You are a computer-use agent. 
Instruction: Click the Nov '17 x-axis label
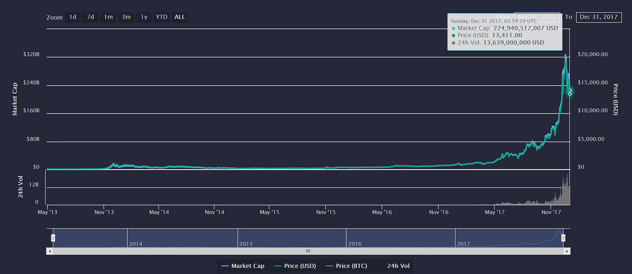pyautogui.click(x=551, y=212)
